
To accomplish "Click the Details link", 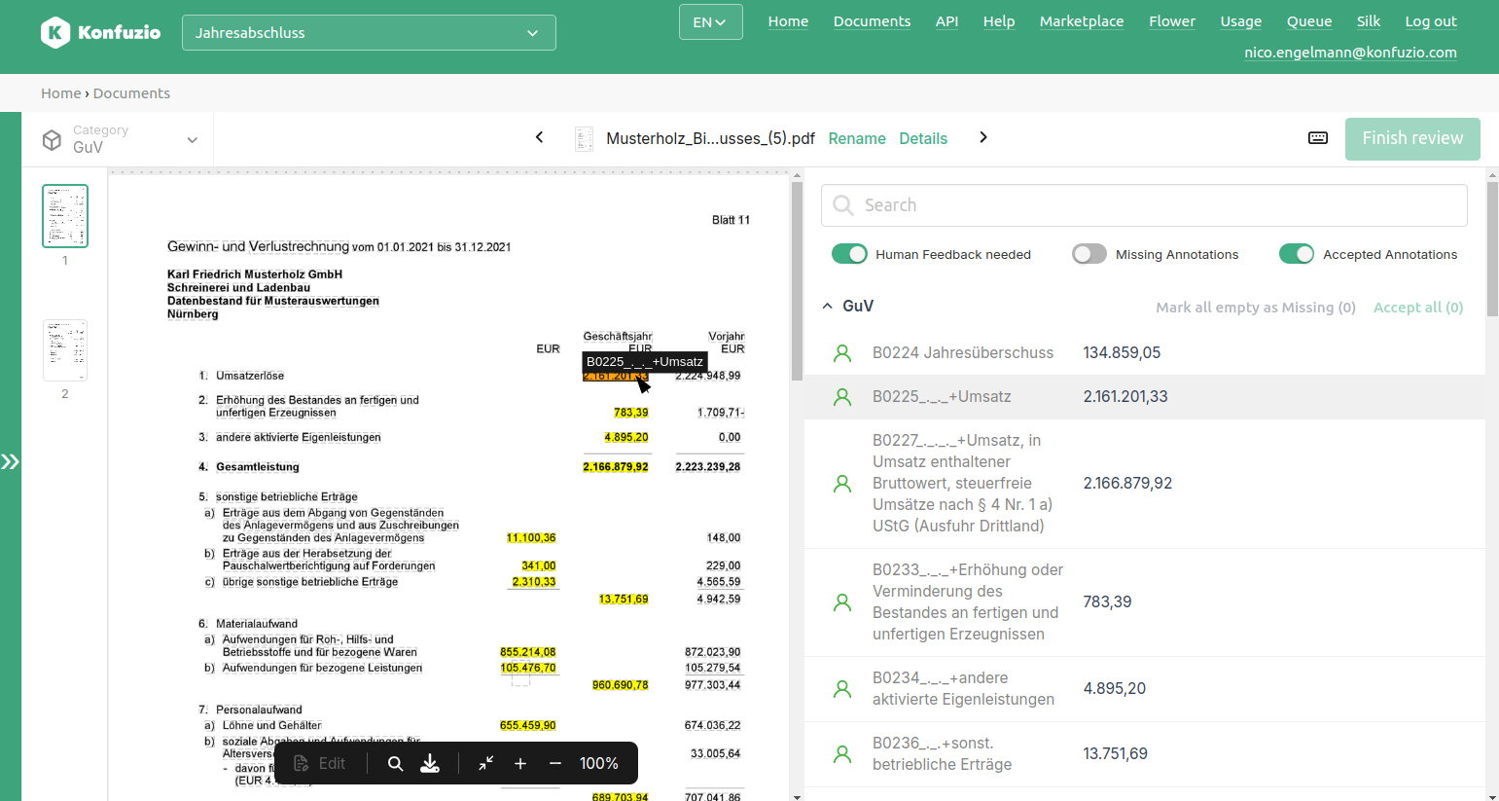I will point(923,138).
